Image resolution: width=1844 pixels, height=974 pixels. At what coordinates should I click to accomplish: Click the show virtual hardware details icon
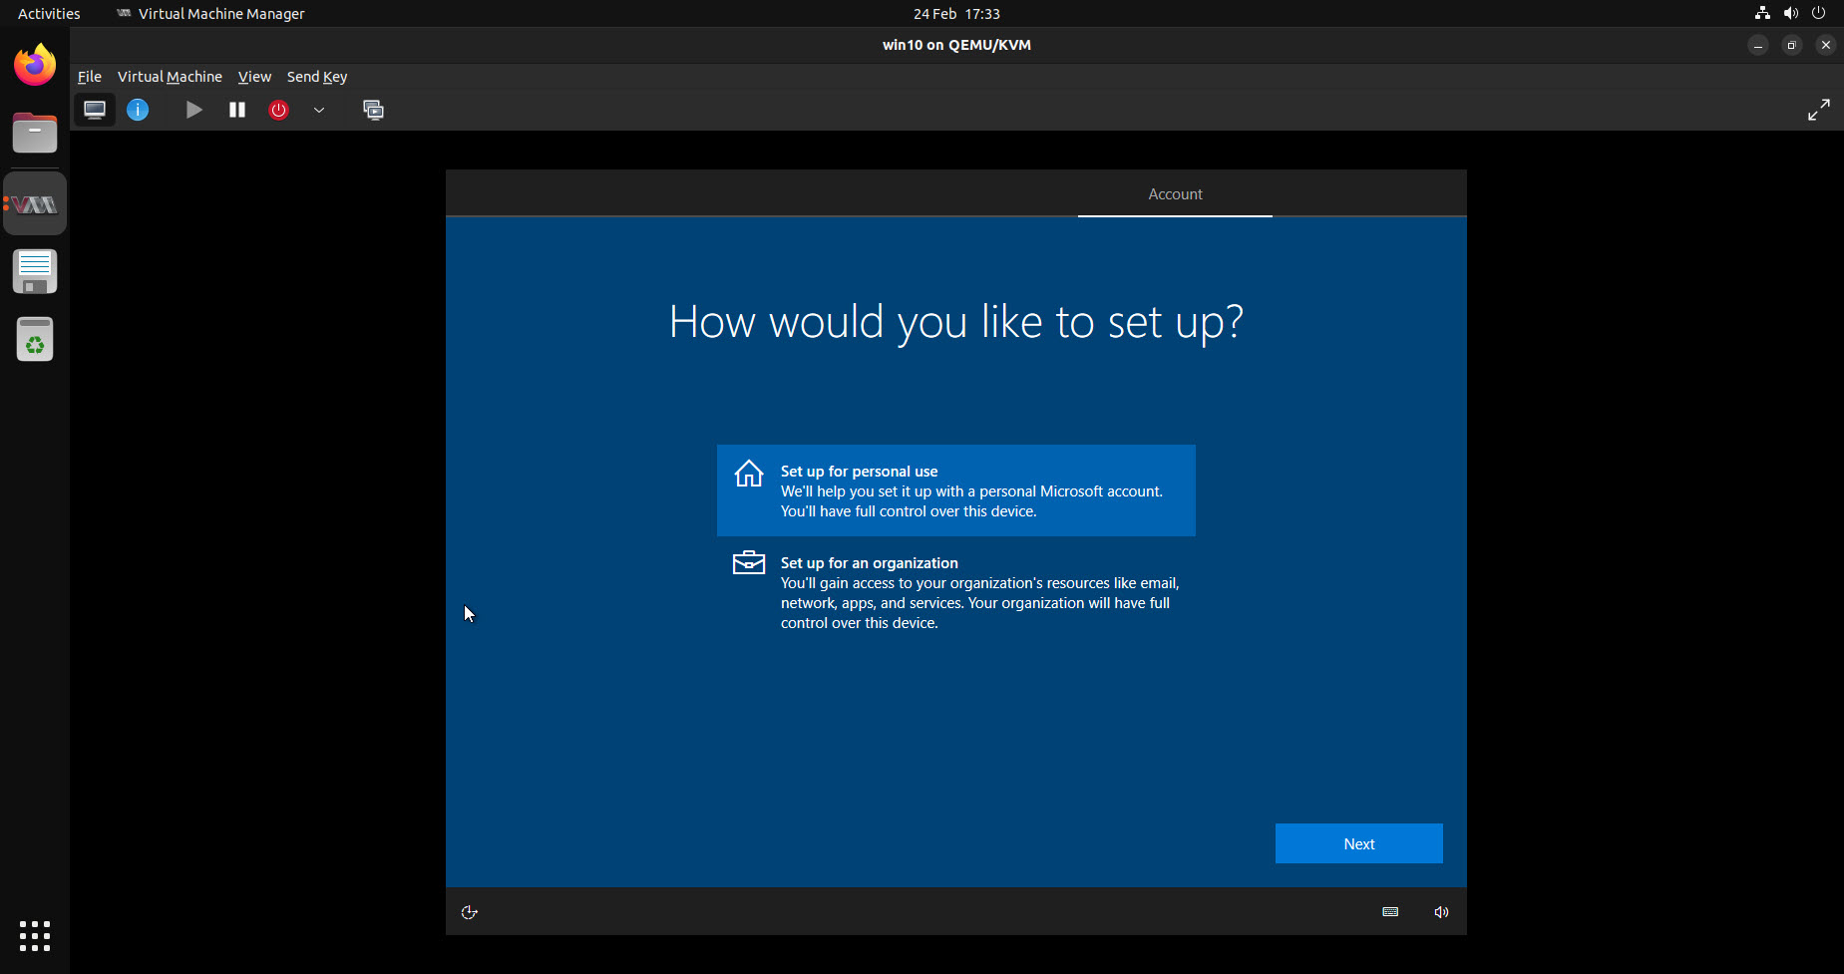[x=138, y=110]
